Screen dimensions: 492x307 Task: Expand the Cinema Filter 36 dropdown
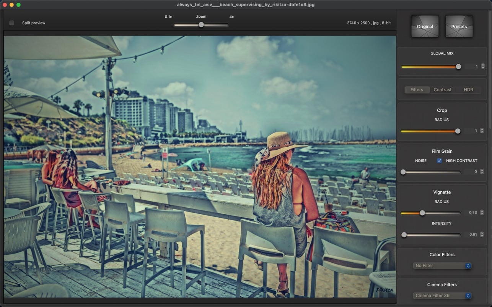(x=442, y=296)
